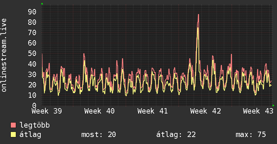Click the 0 y-axis value
The height and width of the screenshot is (144, 277).
pos(34,105)
